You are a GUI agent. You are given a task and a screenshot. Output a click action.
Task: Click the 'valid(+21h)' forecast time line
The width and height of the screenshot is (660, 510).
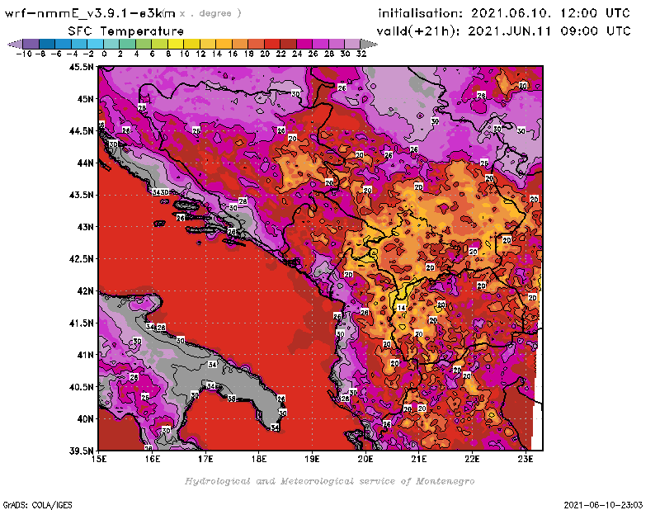(503, 31)
